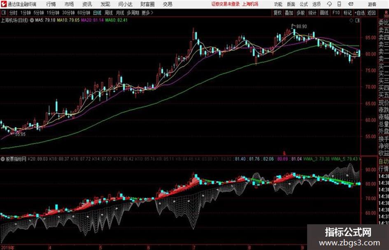Click the headset support icon
Viewport: 389px width, 250px height.
[329, 4]
